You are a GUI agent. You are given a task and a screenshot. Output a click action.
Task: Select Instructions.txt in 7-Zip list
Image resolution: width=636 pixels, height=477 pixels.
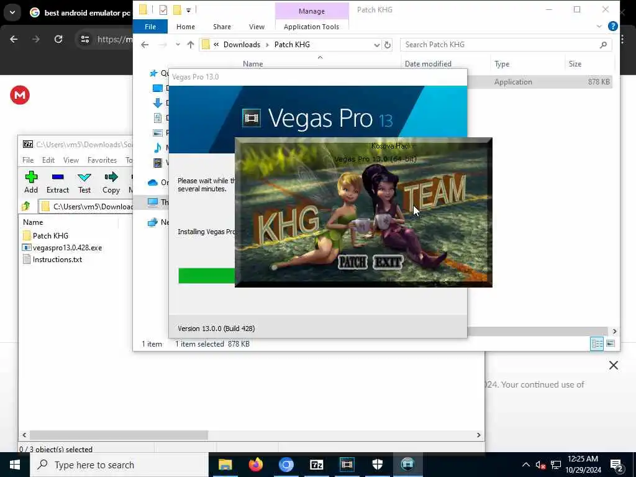(57, 260)
